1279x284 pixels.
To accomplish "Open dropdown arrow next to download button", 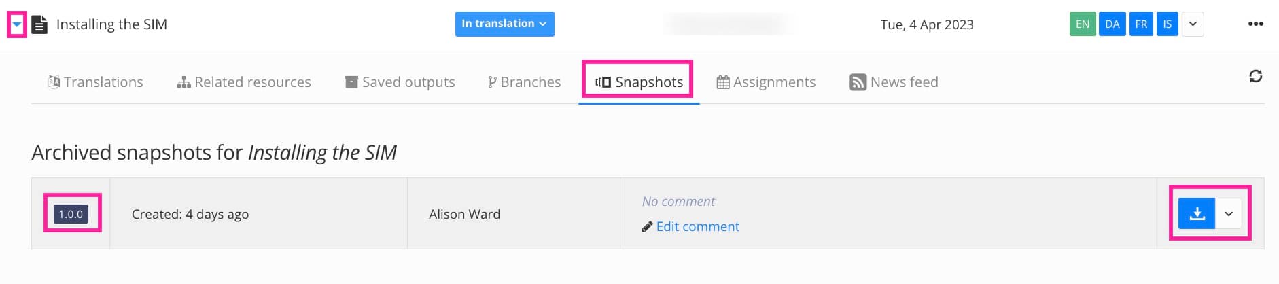I will tap(1228, 214).
